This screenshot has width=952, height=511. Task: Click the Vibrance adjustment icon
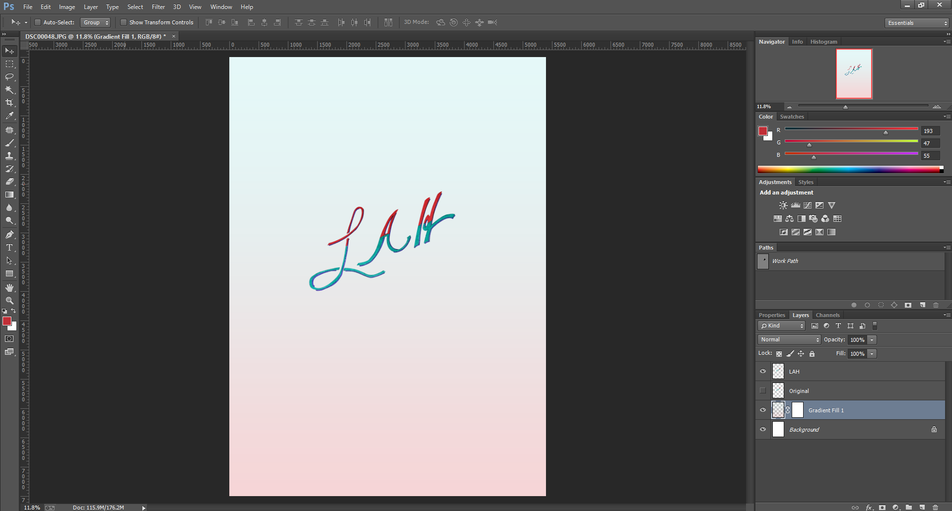tap(832, 205)
